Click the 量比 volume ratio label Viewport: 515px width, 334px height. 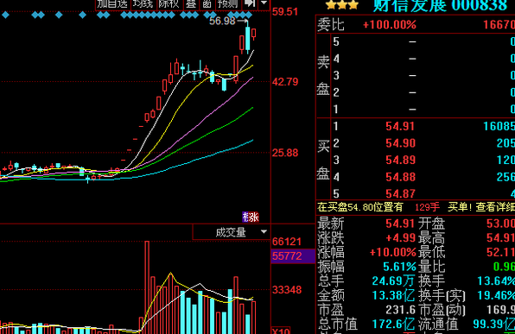431,267
